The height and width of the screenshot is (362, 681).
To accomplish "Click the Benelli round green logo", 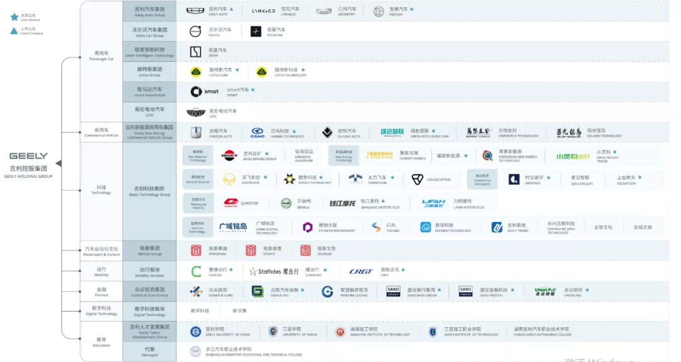I will click(286, 203).
